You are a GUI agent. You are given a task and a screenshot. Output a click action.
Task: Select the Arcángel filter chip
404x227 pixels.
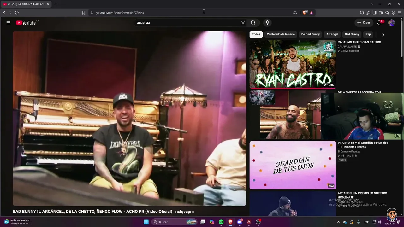(332, 34)
